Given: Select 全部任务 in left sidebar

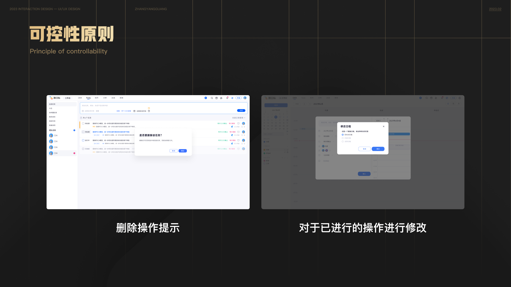Looking at the screenshot, I should click(52, 104).
